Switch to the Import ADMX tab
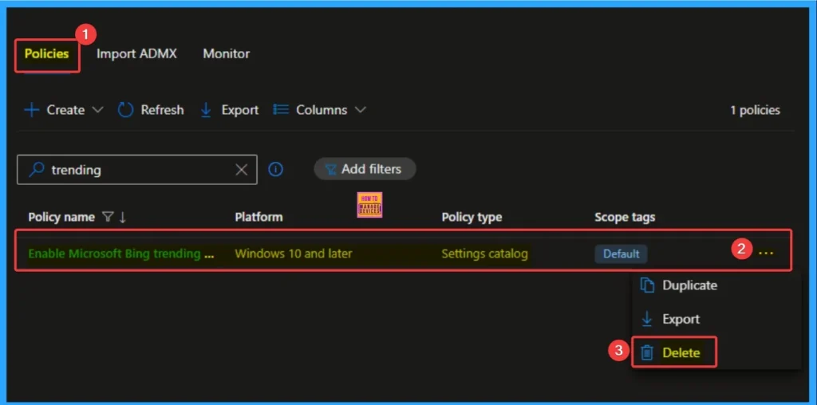 [136, 53]
